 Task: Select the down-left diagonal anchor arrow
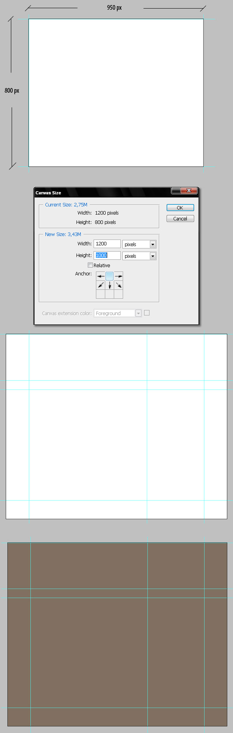101,285
